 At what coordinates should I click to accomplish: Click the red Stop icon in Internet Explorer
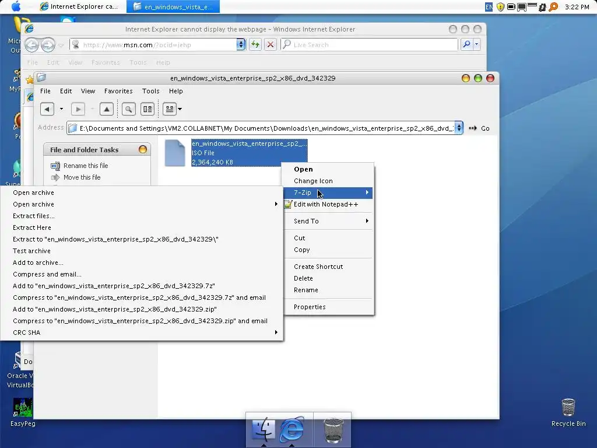[x=271, y=44]
